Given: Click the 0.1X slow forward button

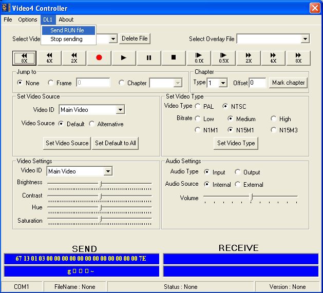Looking at the screenshot, I should point(199,57).
